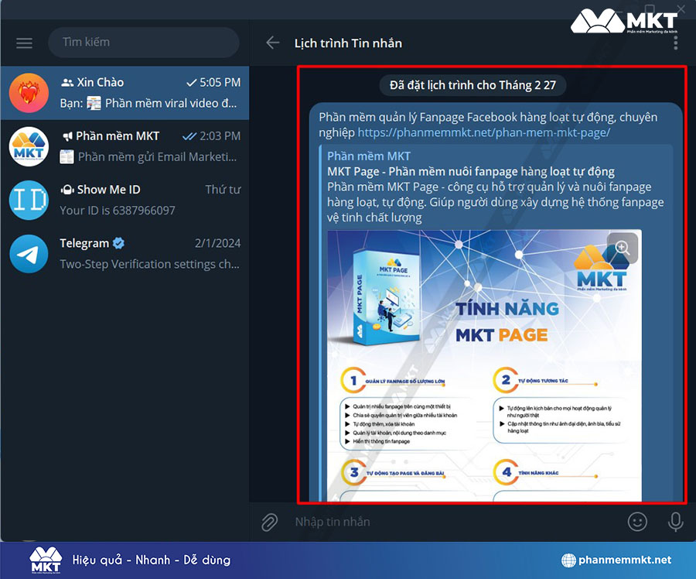Screen dimensions: 696x579
Task: Click the Lịch trình Tin nhắn header title
Action: (x=348, y=43)
